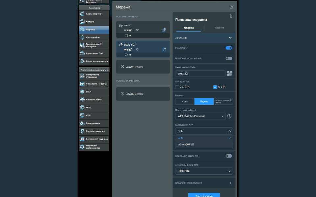Screen dimensions: 316x197
Task: Click help icon next to authentication method
Action: [229, 116]
